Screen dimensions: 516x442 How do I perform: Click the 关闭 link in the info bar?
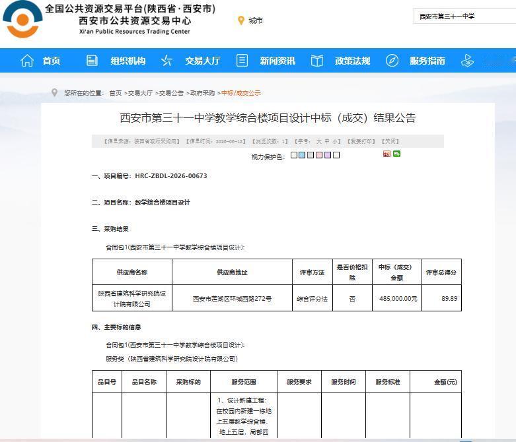[x=390, y=141]
